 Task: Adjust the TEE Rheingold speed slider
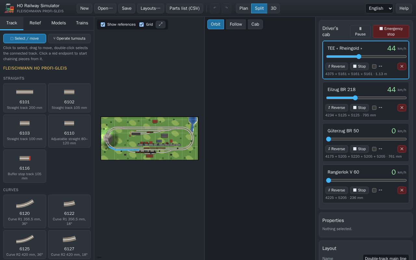pyautogui.click(x=366, y=57)
